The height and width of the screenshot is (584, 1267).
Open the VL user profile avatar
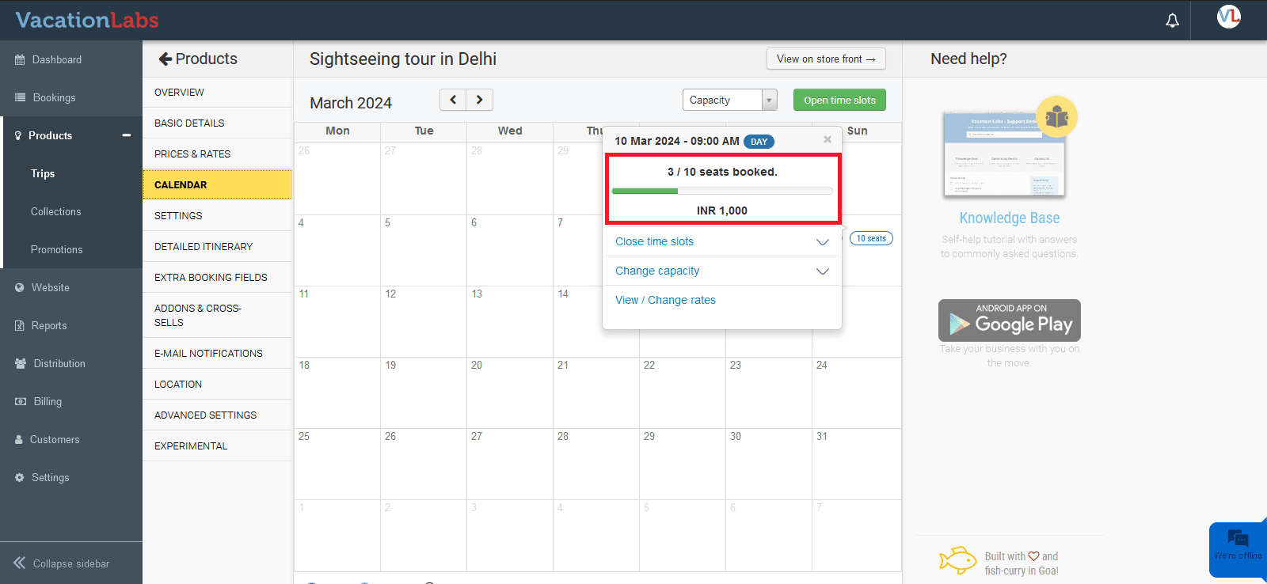click(x=1228, y=17)
